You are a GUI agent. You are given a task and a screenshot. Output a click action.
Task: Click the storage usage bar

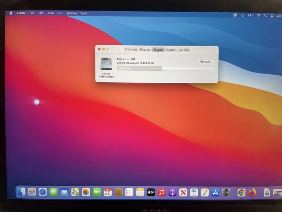(165, 68)
